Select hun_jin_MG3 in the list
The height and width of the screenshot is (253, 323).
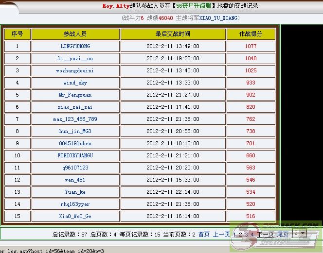(75, 132)
